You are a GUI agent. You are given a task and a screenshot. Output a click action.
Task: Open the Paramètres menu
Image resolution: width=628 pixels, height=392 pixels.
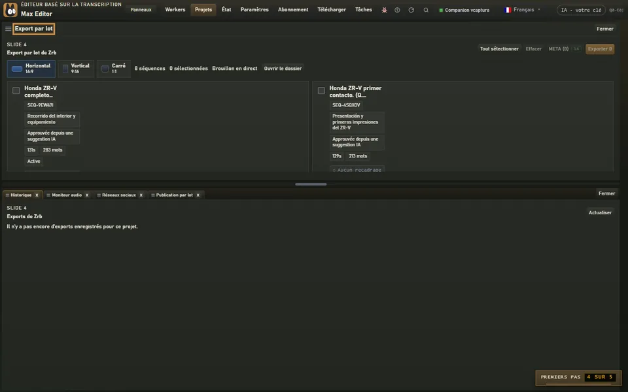254,10
